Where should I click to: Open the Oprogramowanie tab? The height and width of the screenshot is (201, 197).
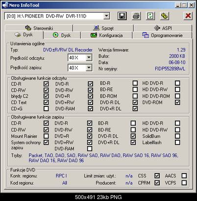pyautogui.click(x=162, y=35)
